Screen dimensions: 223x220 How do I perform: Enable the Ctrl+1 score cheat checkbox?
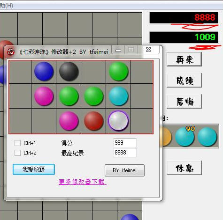point(17,143)
